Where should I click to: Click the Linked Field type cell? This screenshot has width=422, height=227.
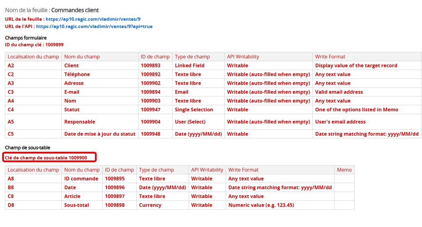[x=189, y=66]
